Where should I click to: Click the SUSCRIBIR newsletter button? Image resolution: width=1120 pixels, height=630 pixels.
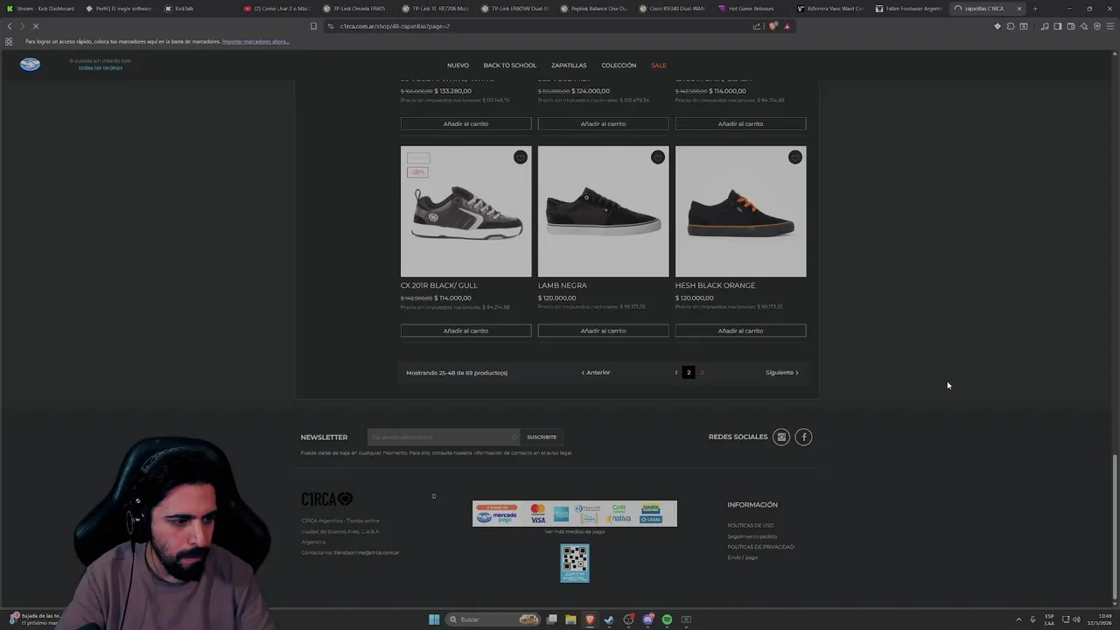(x=542, y=437)
